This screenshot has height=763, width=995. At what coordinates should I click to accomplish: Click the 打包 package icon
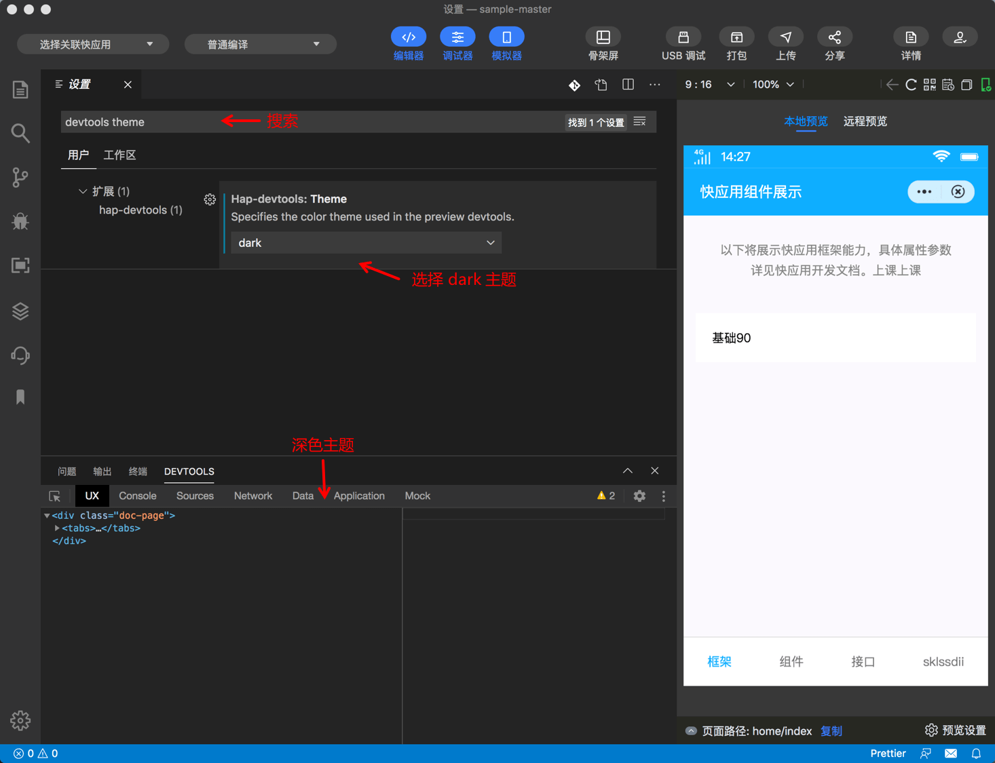pyautogui.click(x=736, y=43)
